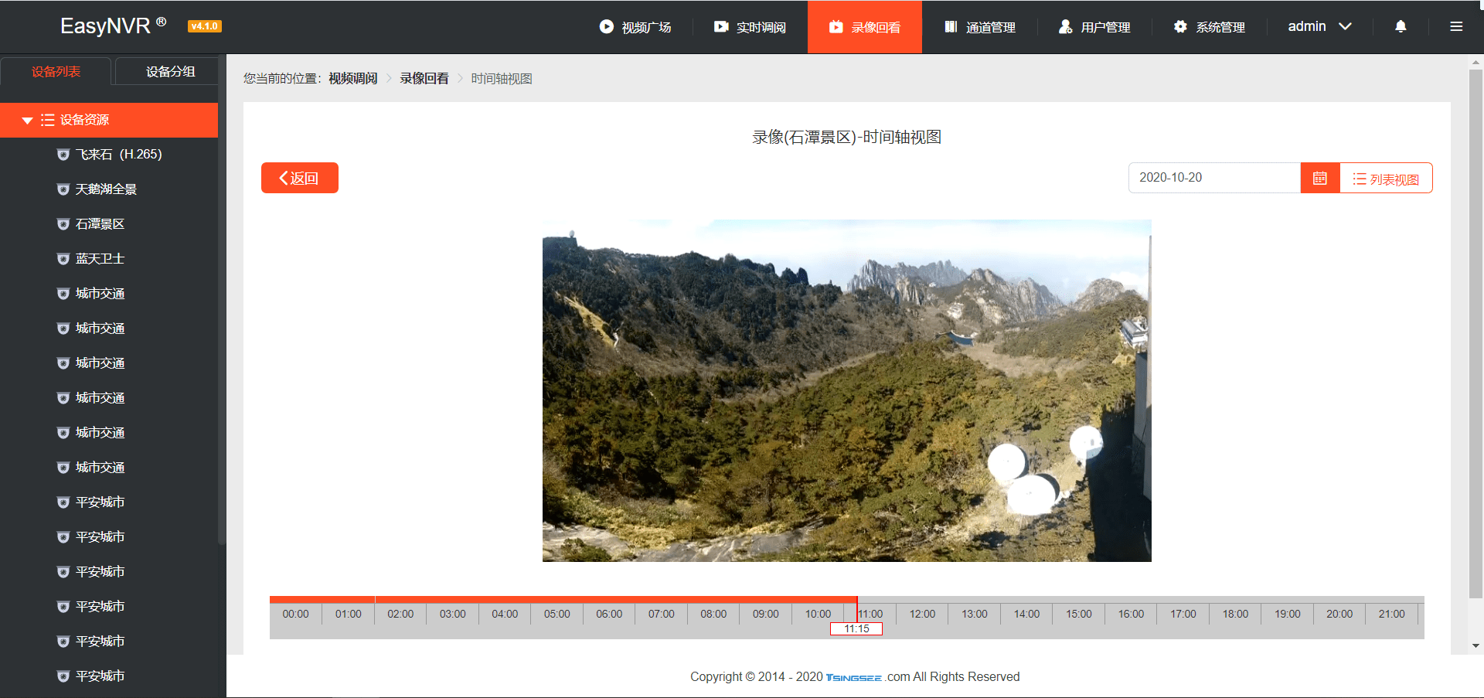Open the 视频广场 video plaza page

click(635, 26)
